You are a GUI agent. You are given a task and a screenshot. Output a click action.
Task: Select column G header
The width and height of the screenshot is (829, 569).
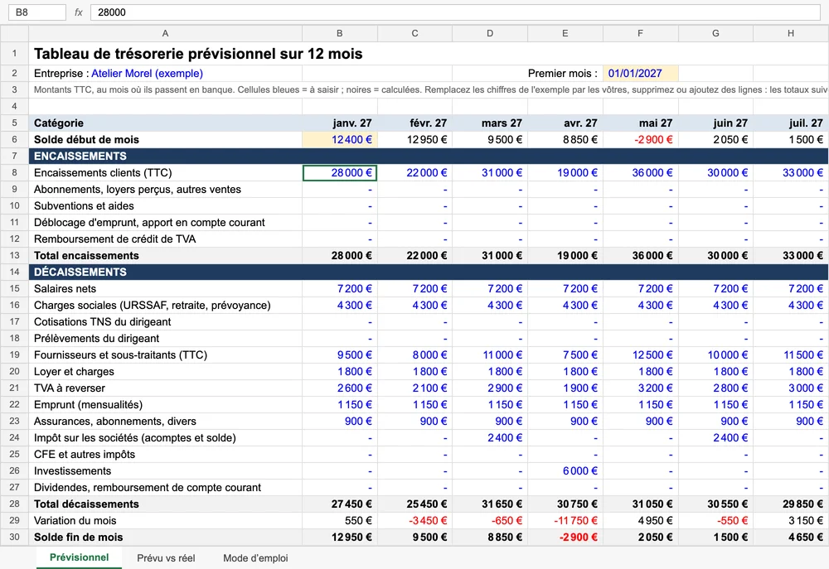point(715,33)
